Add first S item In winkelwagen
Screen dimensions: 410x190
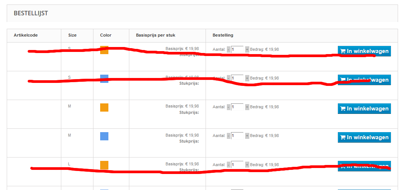click(364, 51)
